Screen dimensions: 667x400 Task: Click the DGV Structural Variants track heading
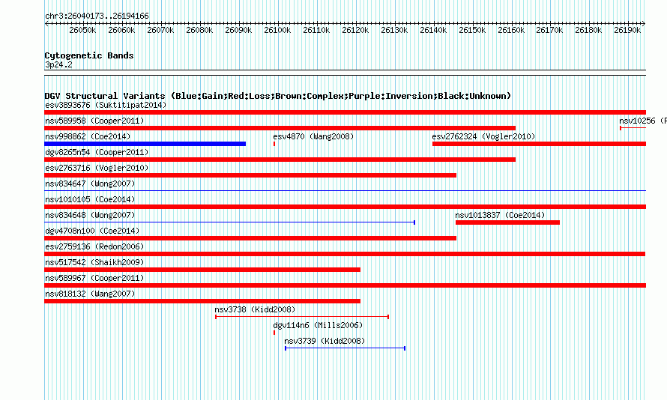coord(278,96)
